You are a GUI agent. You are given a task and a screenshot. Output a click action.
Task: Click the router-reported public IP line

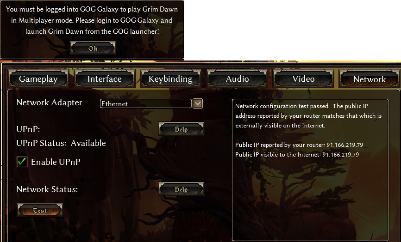point(299,145)
